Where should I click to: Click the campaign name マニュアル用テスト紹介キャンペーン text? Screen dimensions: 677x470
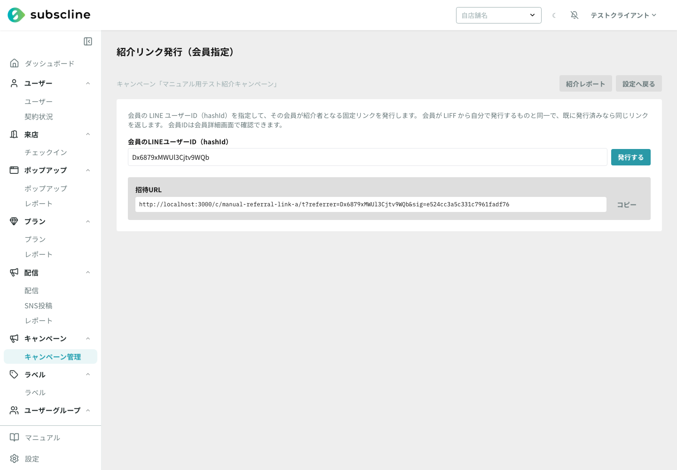pyautogui.click(x=218, y=84)
